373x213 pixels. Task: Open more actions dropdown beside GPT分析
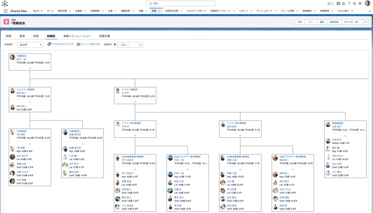(x=365, y=22)
